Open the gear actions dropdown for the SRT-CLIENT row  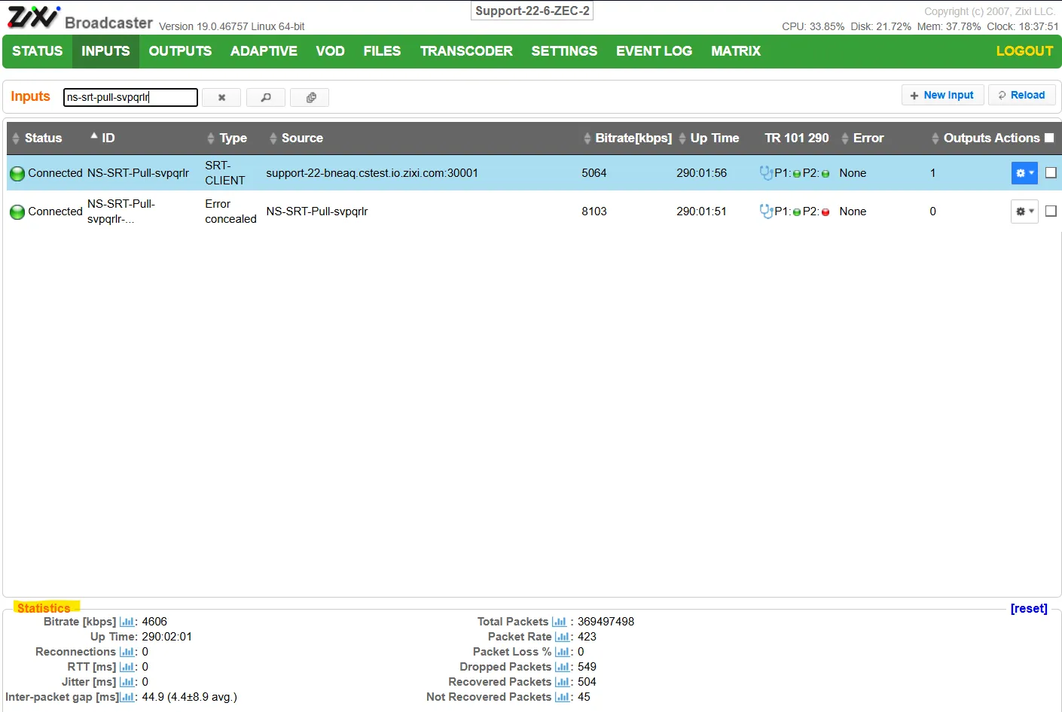1024,173
